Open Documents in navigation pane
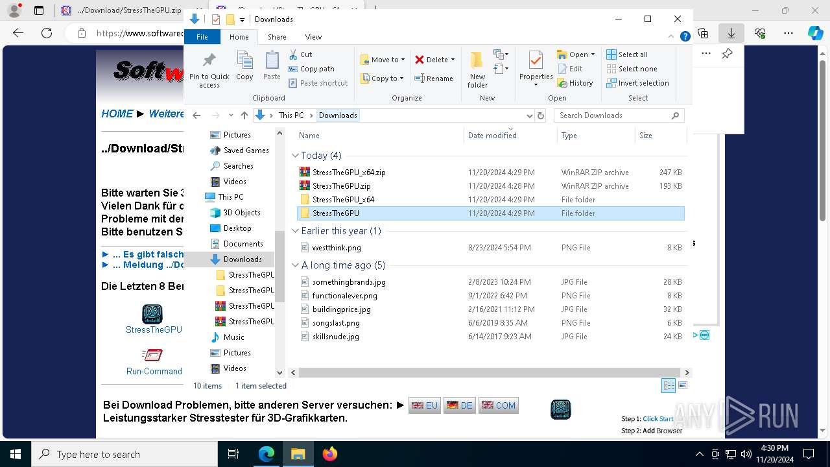This screenshot has height=467, width=830. click(x=237, y=244)
